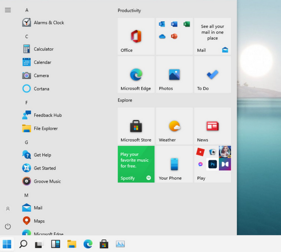Open PowerPoint in the Office folder tile
Viewport: 281px width, 252px height.
click(x=174, y=37)
